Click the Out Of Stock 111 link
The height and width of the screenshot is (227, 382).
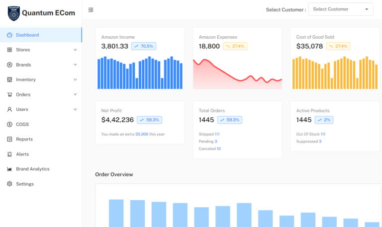click(323, 134)
